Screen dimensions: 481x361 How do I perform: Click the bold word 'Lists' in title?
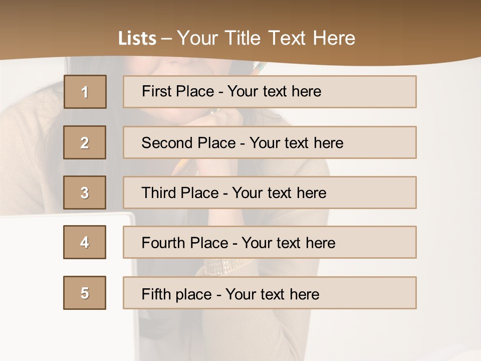(137, 38)
